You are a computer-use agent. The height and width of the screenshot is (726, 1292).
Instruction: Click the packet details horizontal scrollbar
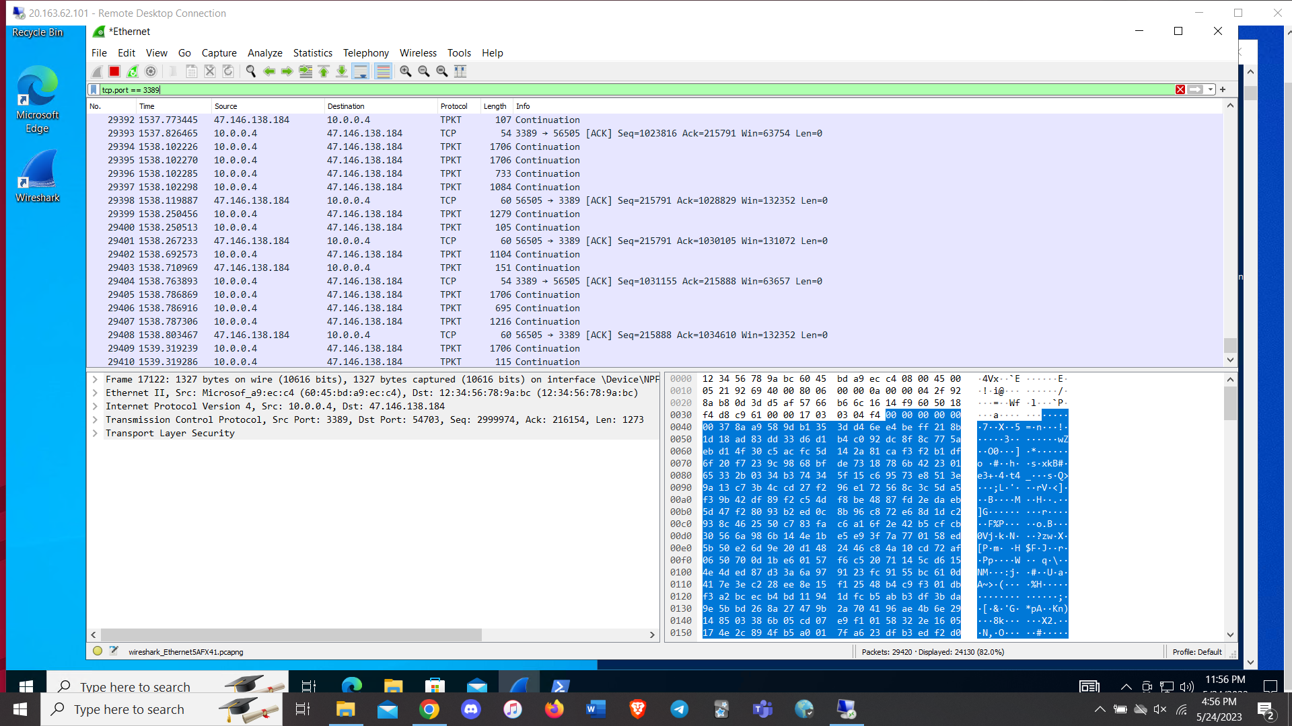(x=291, y=635)
